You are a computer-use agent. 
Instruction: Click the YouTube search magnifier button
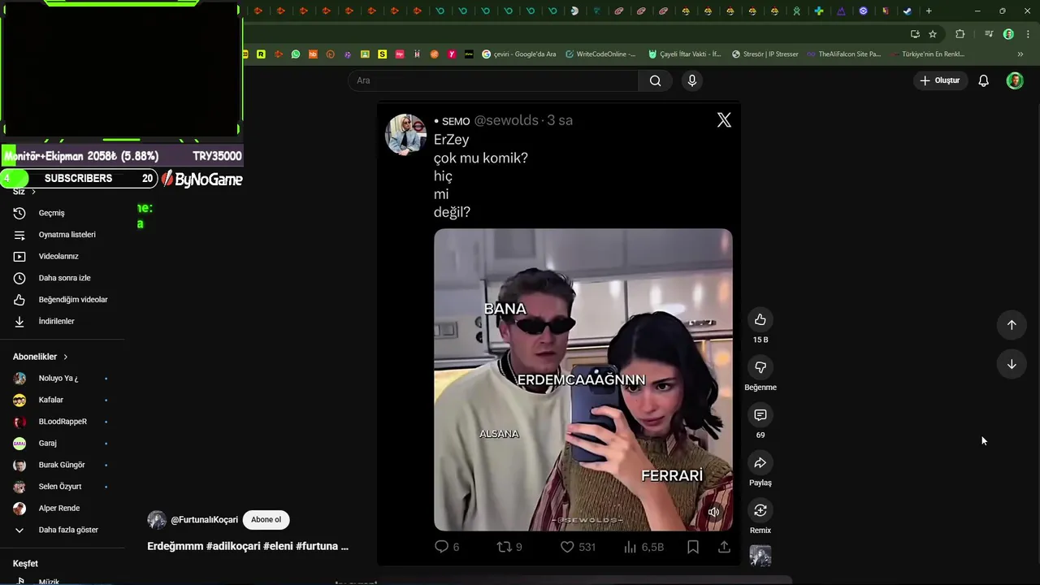(655, 80)
